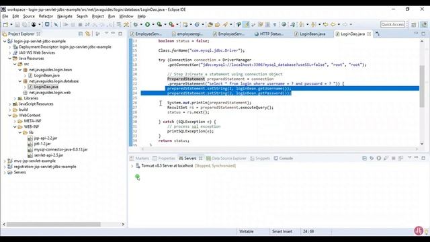Open the File menu
This screenshot has height=242, width=430.
pyautogui.click(x=5, y=16)
